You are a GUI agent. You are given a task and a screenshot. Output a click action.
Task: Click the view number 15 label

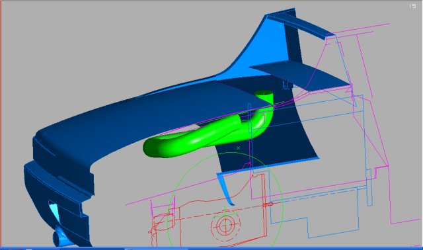pos(412,6)
